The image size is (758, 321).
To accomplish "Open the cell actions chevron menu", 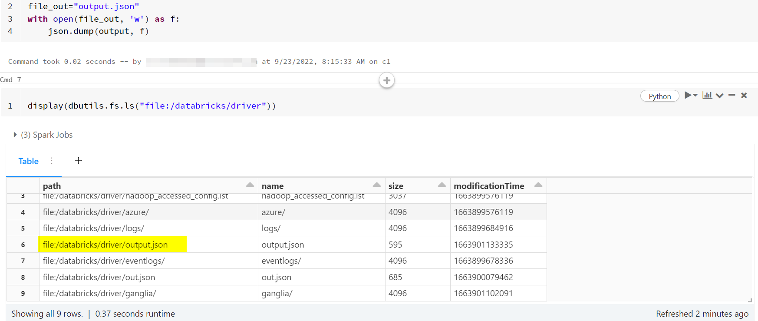I will [x=720, y=96].
